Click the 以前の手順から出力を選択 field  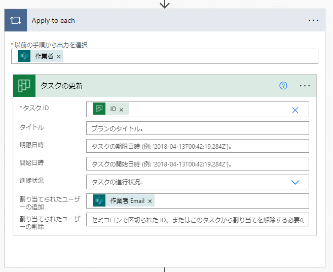tap(165, 56)
